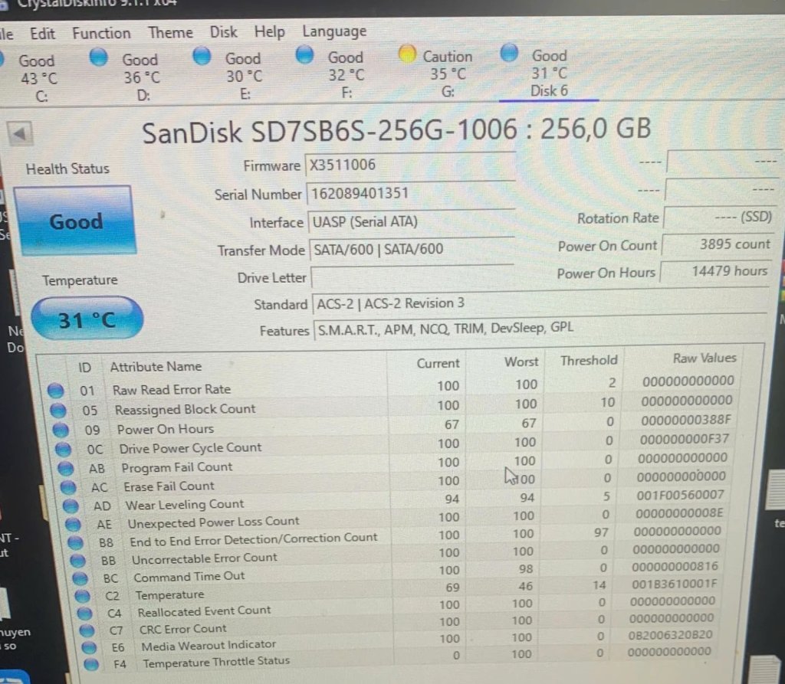Select the Wear Leveling Count attribute name
This screenshot has height=684, width=785.
pyautogui.click(x=184, y=504)
